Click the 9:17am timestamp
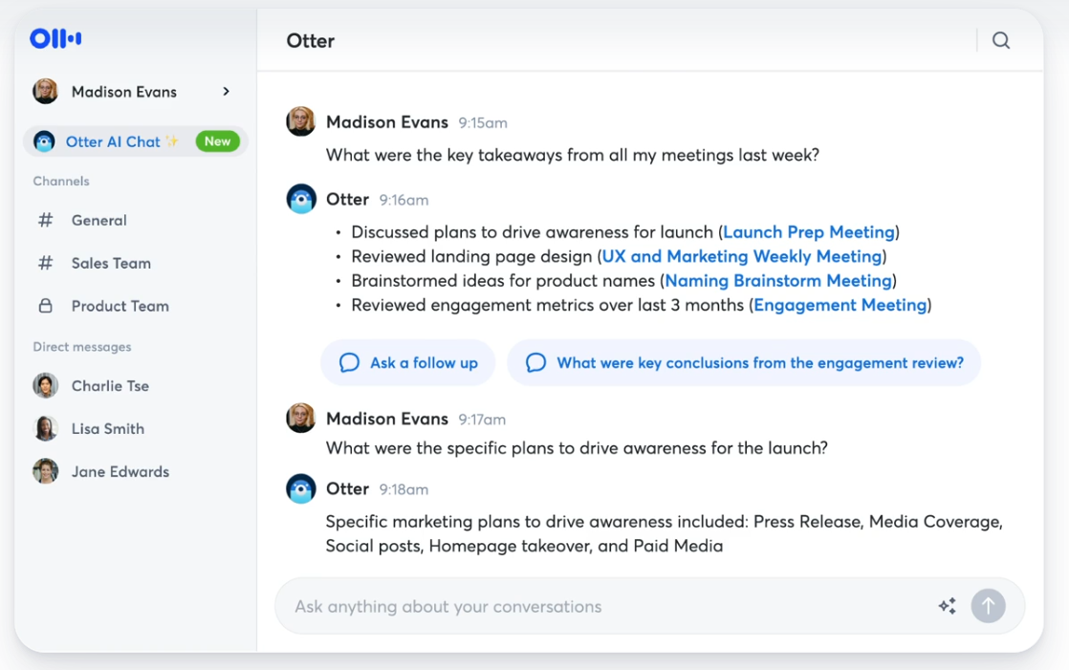The width and height of the screenshot is (1069, 670). point(482,420)
